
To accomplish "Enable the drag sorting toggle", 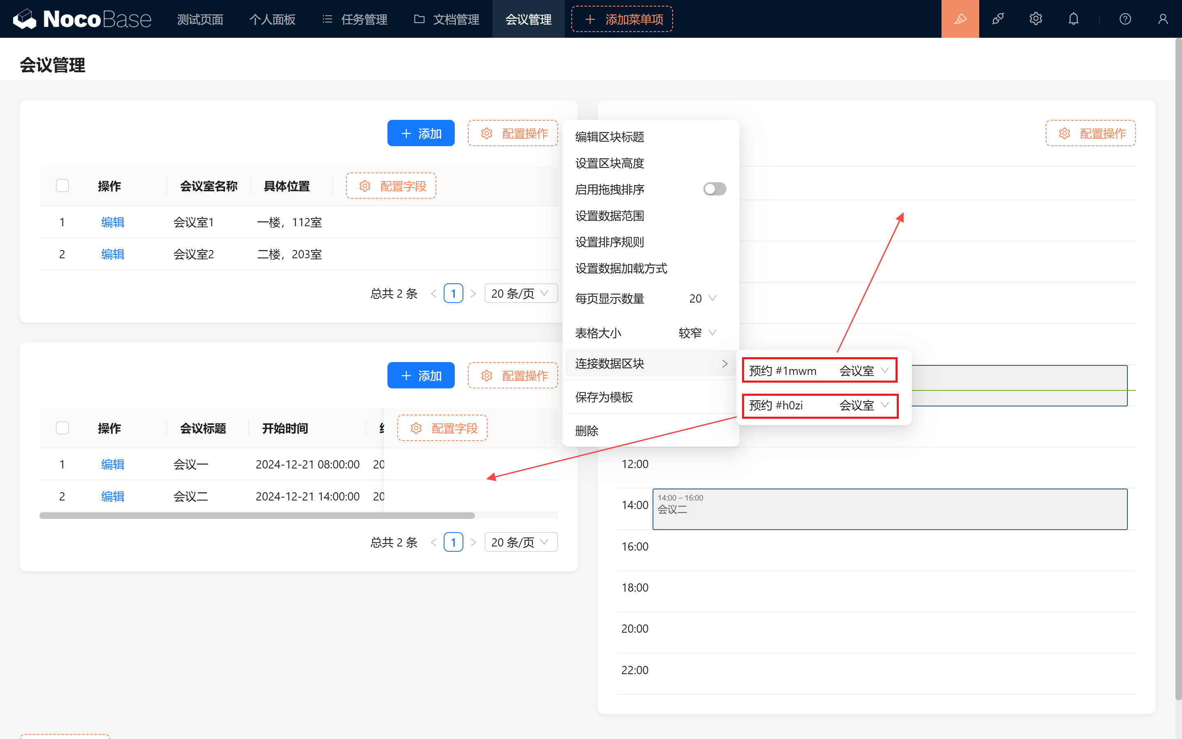I will (714, 189).
